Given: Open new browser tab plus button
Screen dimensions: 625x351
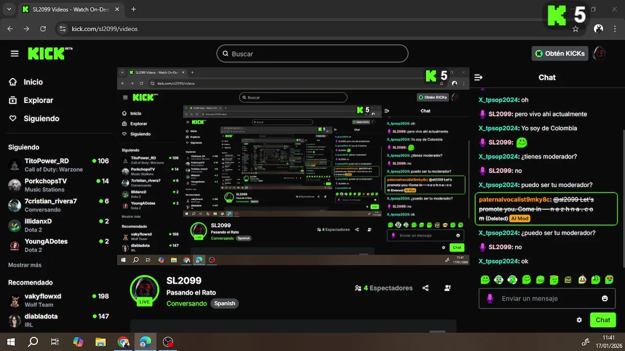Looking at the screenshot, I should click(x=133, y=9).
